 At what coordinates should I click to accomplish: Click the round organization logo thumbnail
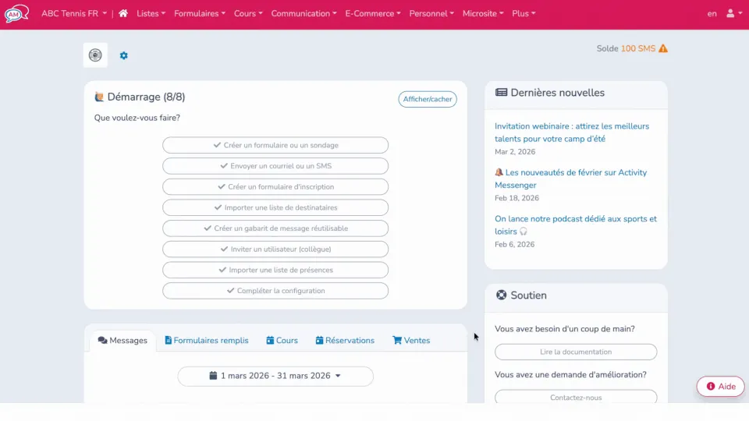point(95,55)
